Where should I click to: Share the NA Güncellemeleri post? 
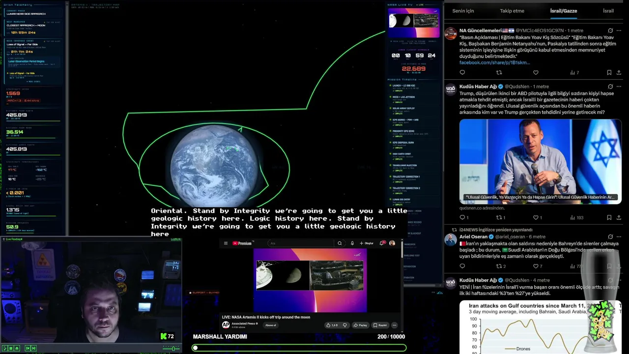point(619,73)
